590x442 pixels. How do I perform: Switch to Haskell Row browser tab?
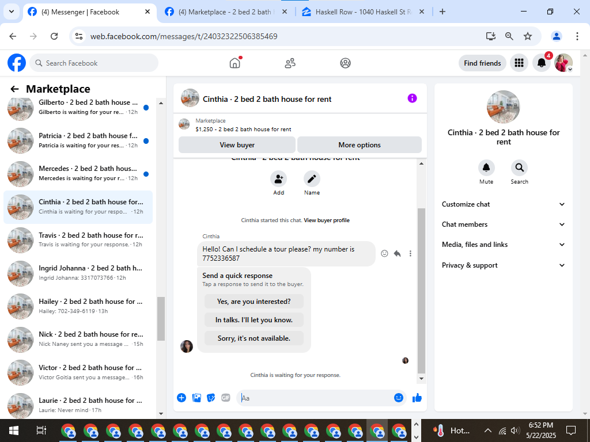click(x=363, y=12)
